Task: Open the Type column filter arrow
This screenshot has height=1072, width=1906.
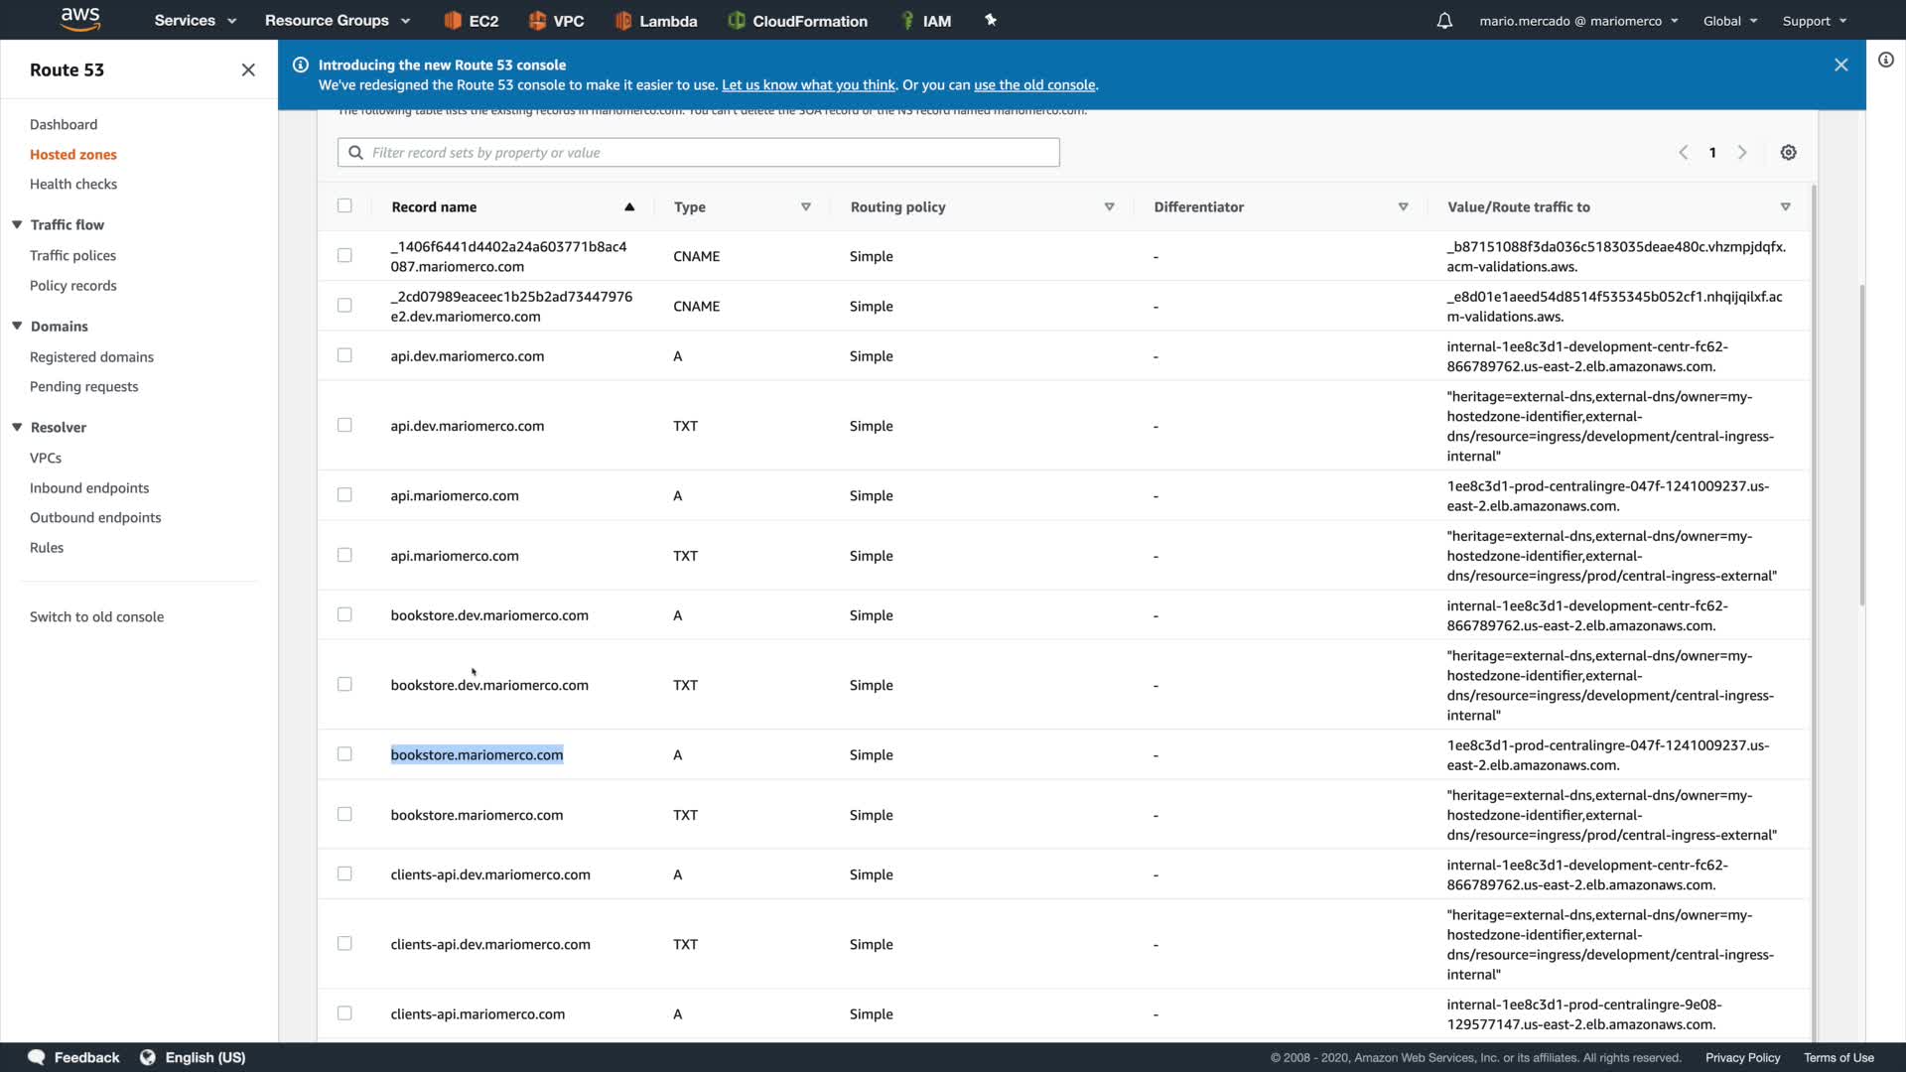Action: [x=805, y=207]
